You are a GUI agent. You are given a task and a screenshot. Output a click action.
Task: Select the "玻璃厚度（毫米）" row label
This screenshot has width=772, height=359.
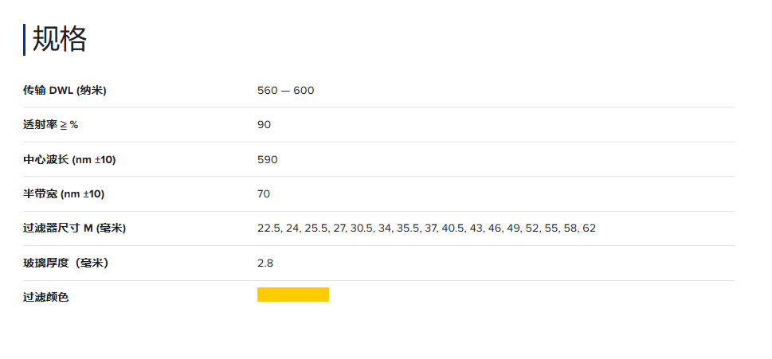[x=65, y=263]
